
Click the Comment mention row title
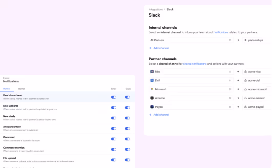(14, 148)
